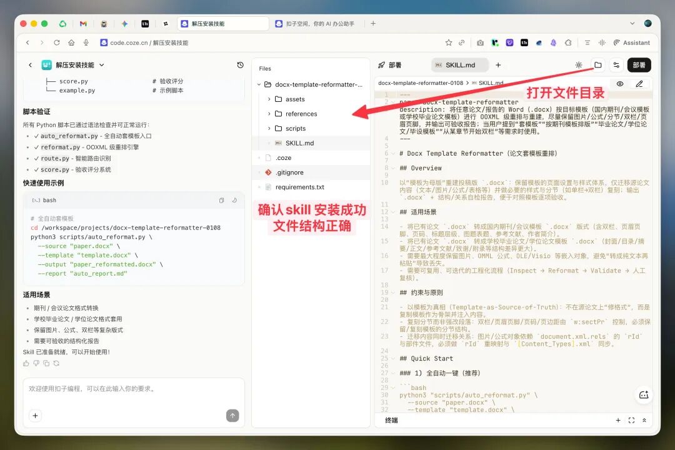Open Gmail pinned tab

point(83,24)
